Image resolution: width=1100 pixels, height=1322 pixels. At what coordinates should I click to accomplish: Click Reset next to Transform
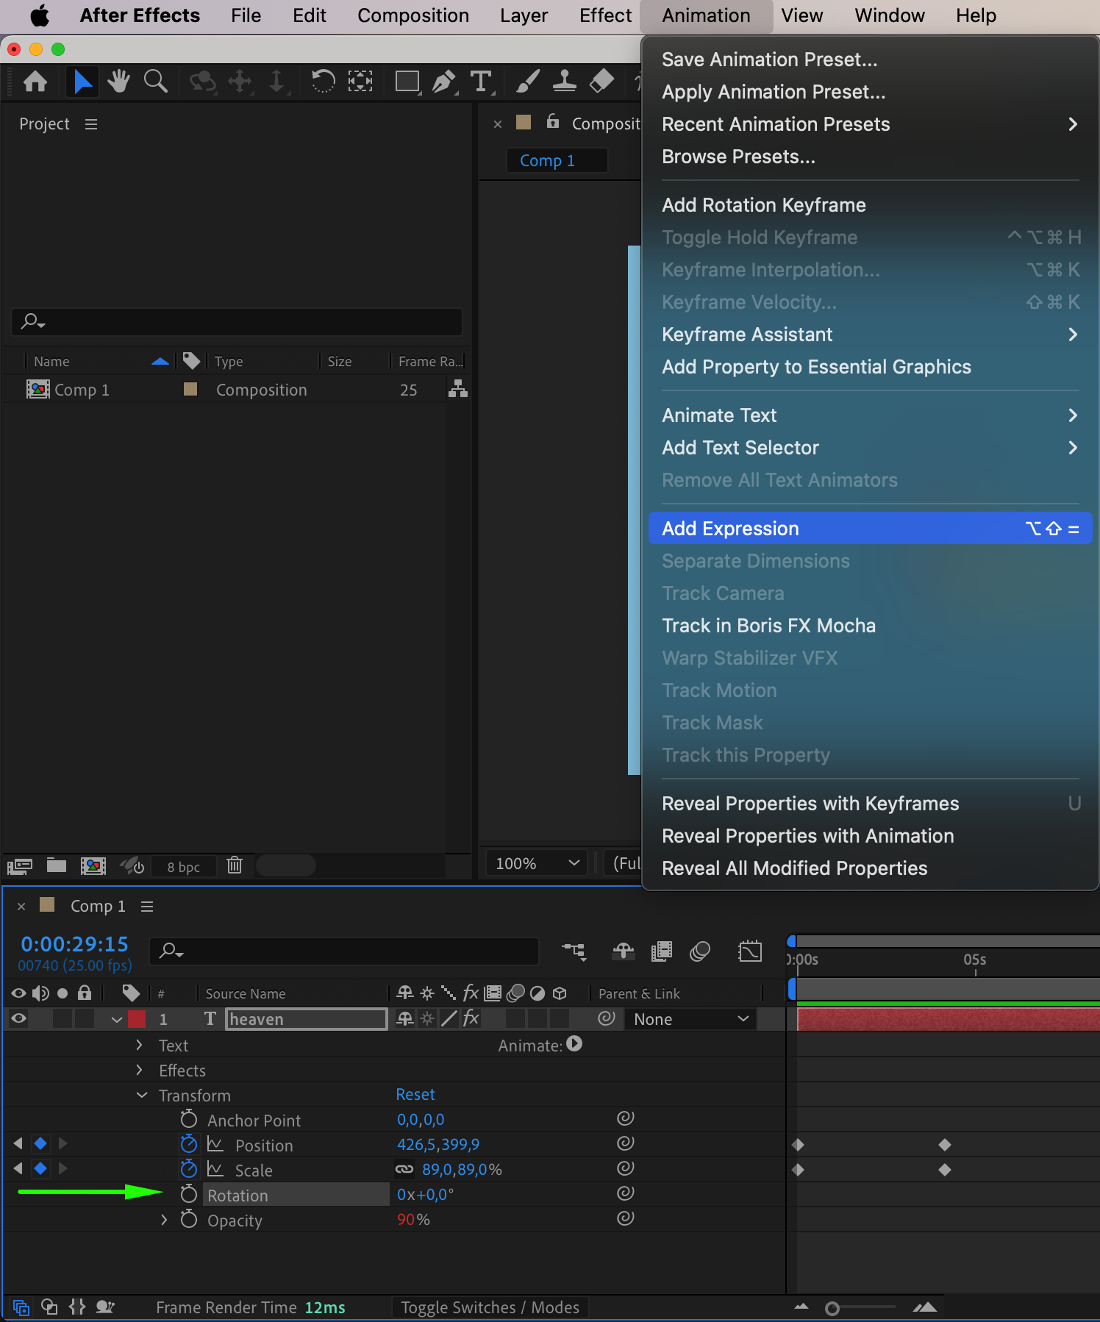[415, 1095]
